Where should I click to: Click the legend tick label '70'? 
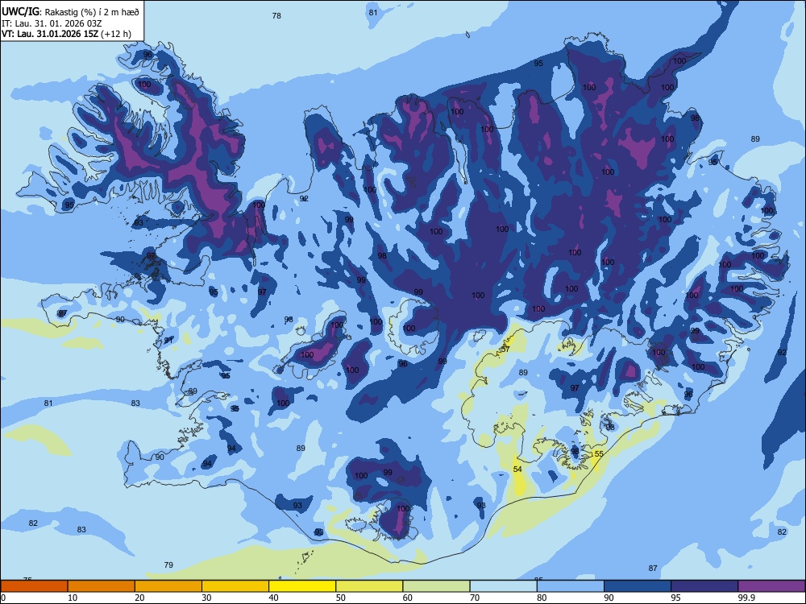[x=475, y=598]
